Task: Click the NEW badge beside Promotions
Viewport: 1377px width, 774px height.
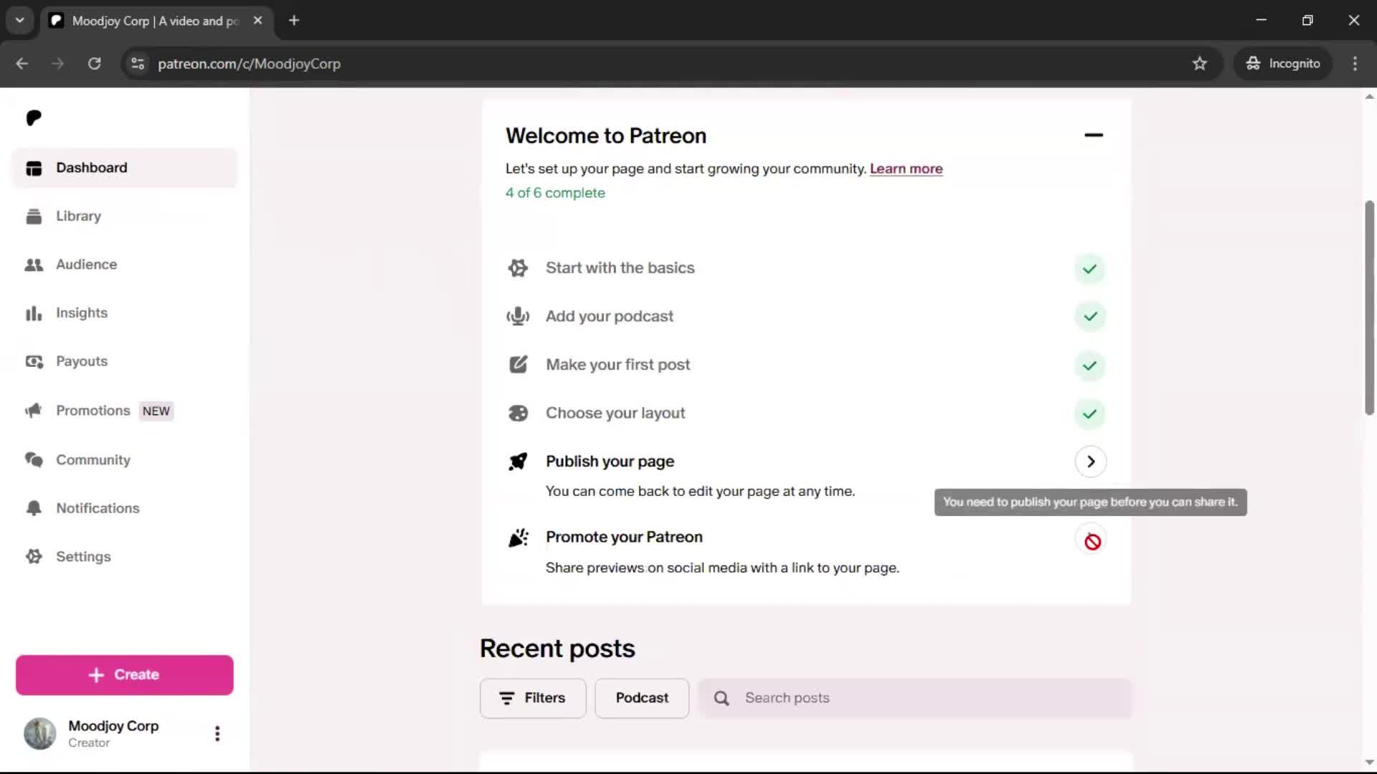Action: 156,411
